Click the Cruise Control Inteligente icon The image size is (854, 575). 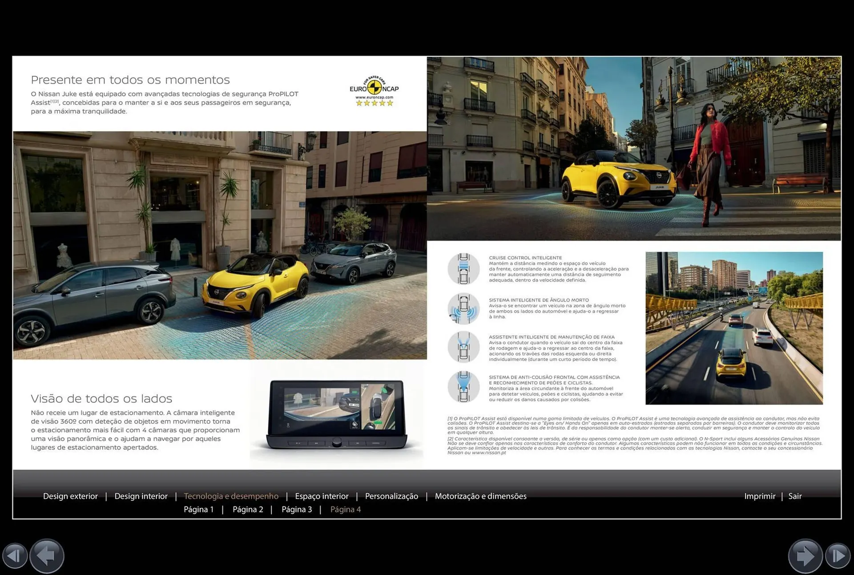pos(463,269)
